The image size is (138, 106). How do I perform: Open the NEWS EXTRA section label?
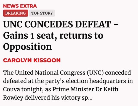click(20, 6)
